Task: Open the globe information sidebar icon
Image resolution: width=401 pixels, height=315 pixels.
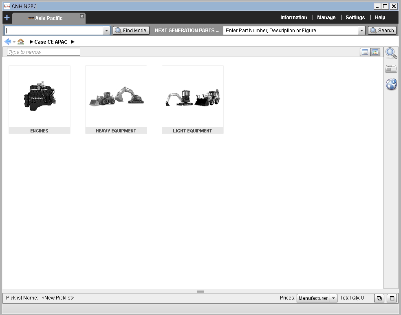Action: pyautogui.click(x=391, y=84)
